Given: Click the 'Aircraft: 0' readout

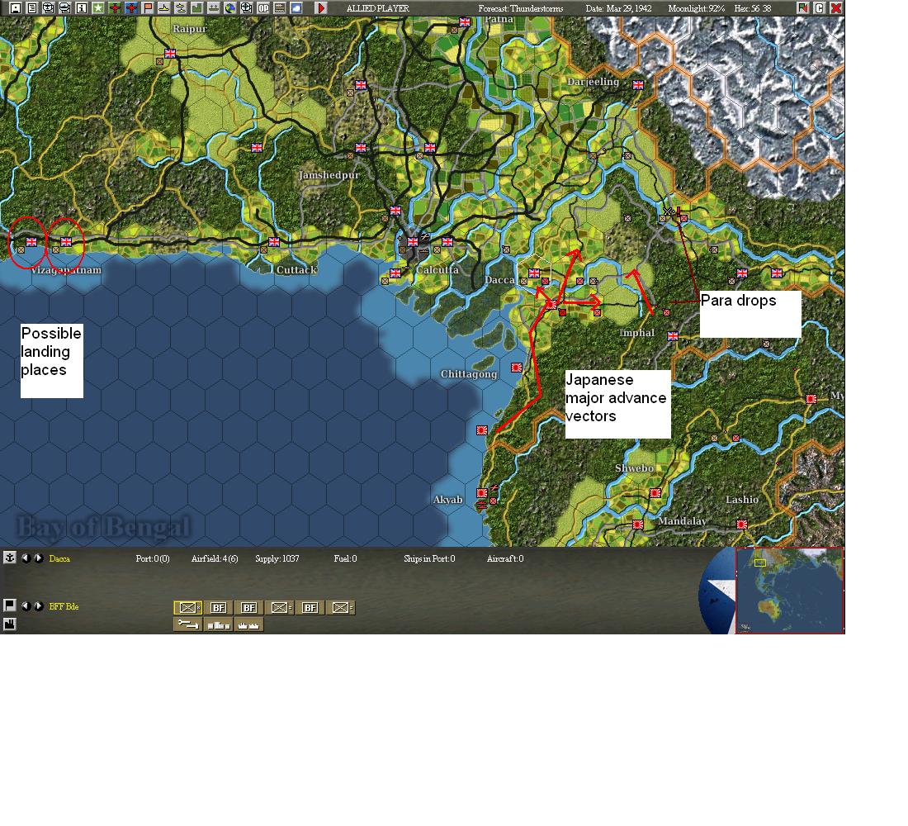Looking at the screenshot, I should (x=505, y=558).
